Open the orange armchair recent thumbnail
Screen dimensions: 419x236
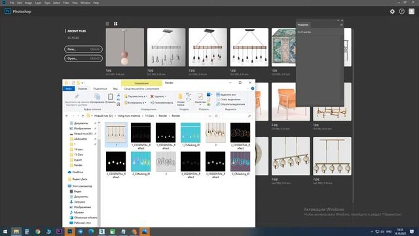[291, 102]
